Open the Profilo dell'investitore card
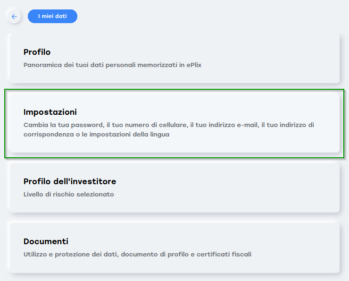This screenshot has height=281, width=349. (x=174, y=187)
